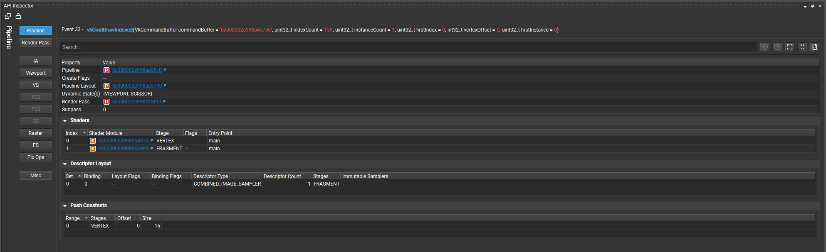Open vertex shader module link 0x000002a998954970
Viewport: 826px width, 252px height.
(123, 141)
